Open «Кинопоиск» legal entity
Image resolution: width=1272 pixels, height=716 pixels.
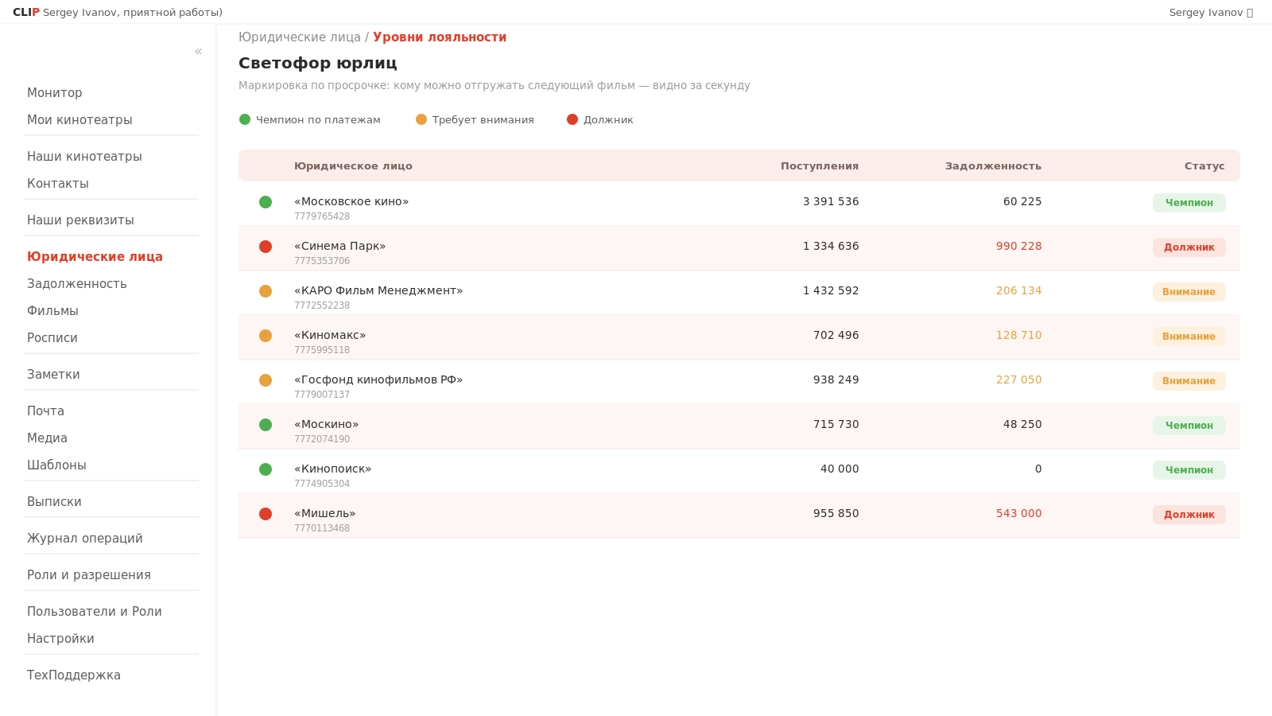coord(333,469)
